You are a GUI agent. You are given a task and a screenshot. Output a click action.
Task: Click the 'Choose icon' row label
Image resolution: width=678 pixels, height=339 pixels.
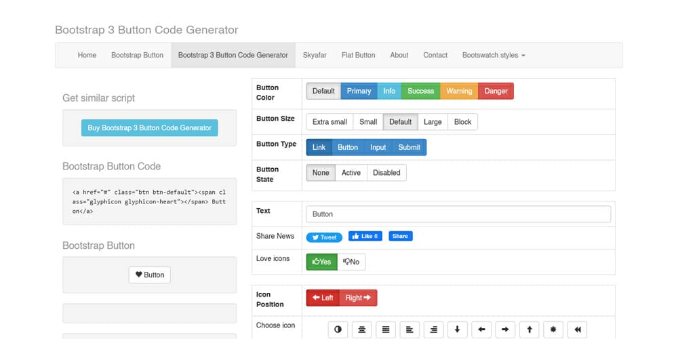click(x=275, y=325)
